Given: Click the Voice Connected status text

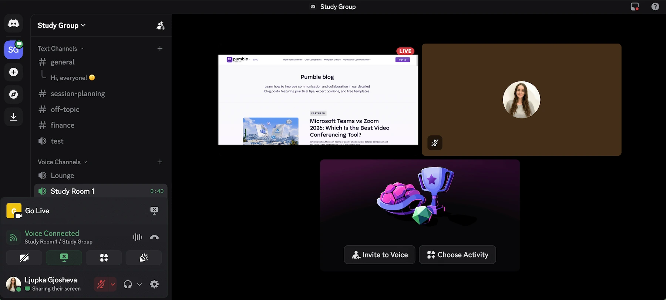Looking at the screenshot, I should tap(52, 233).
